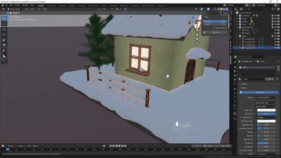Open the viewport Select menu
This screenshot has width=281, height=158.
coord(33,9)
